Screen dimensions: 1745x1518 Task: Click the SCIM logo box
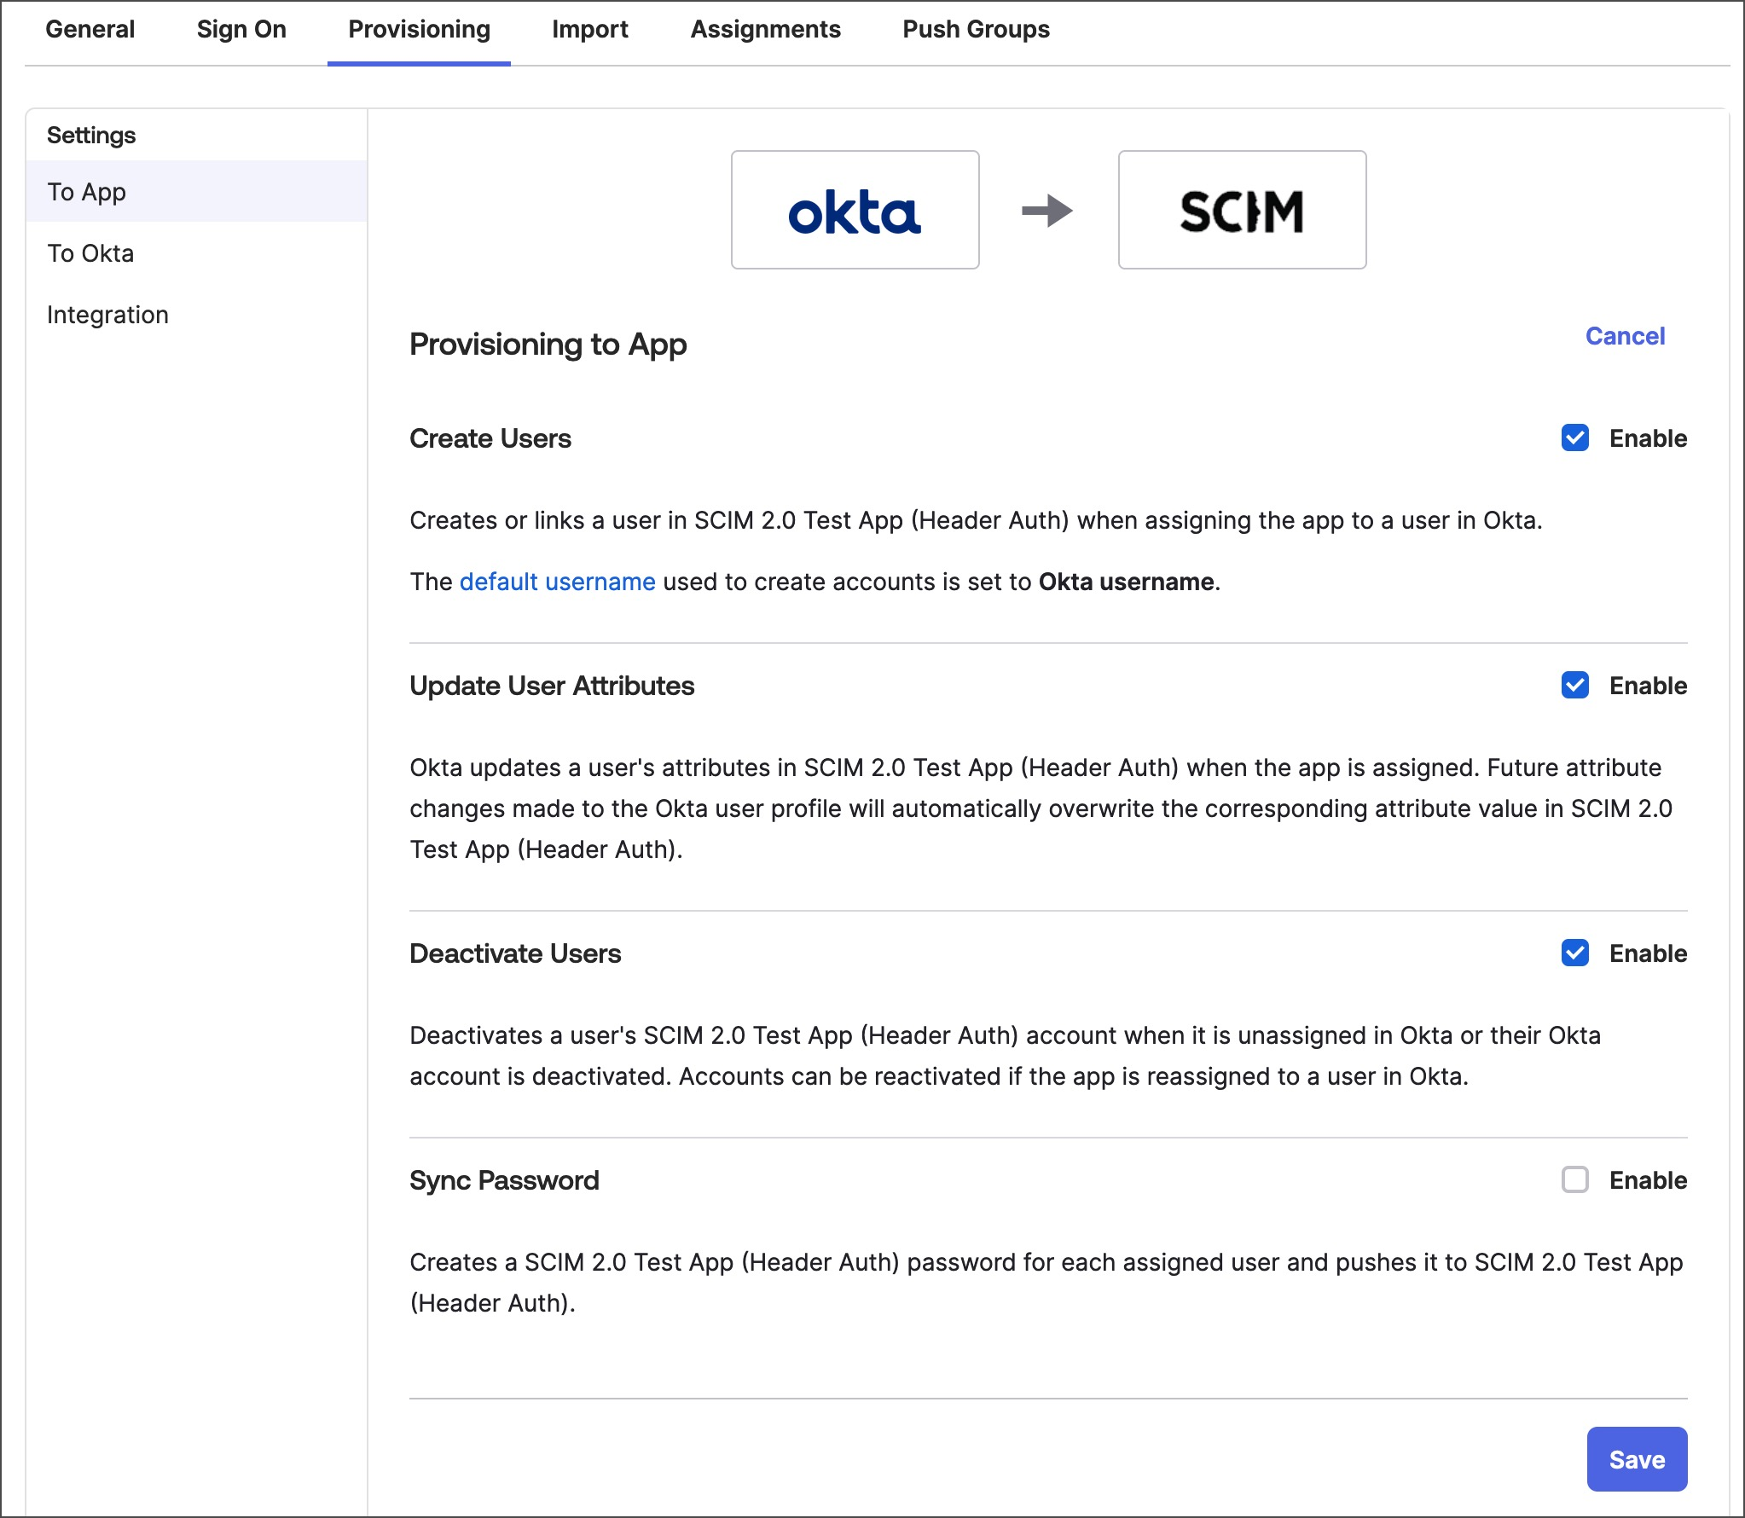tap(1242, 210)
